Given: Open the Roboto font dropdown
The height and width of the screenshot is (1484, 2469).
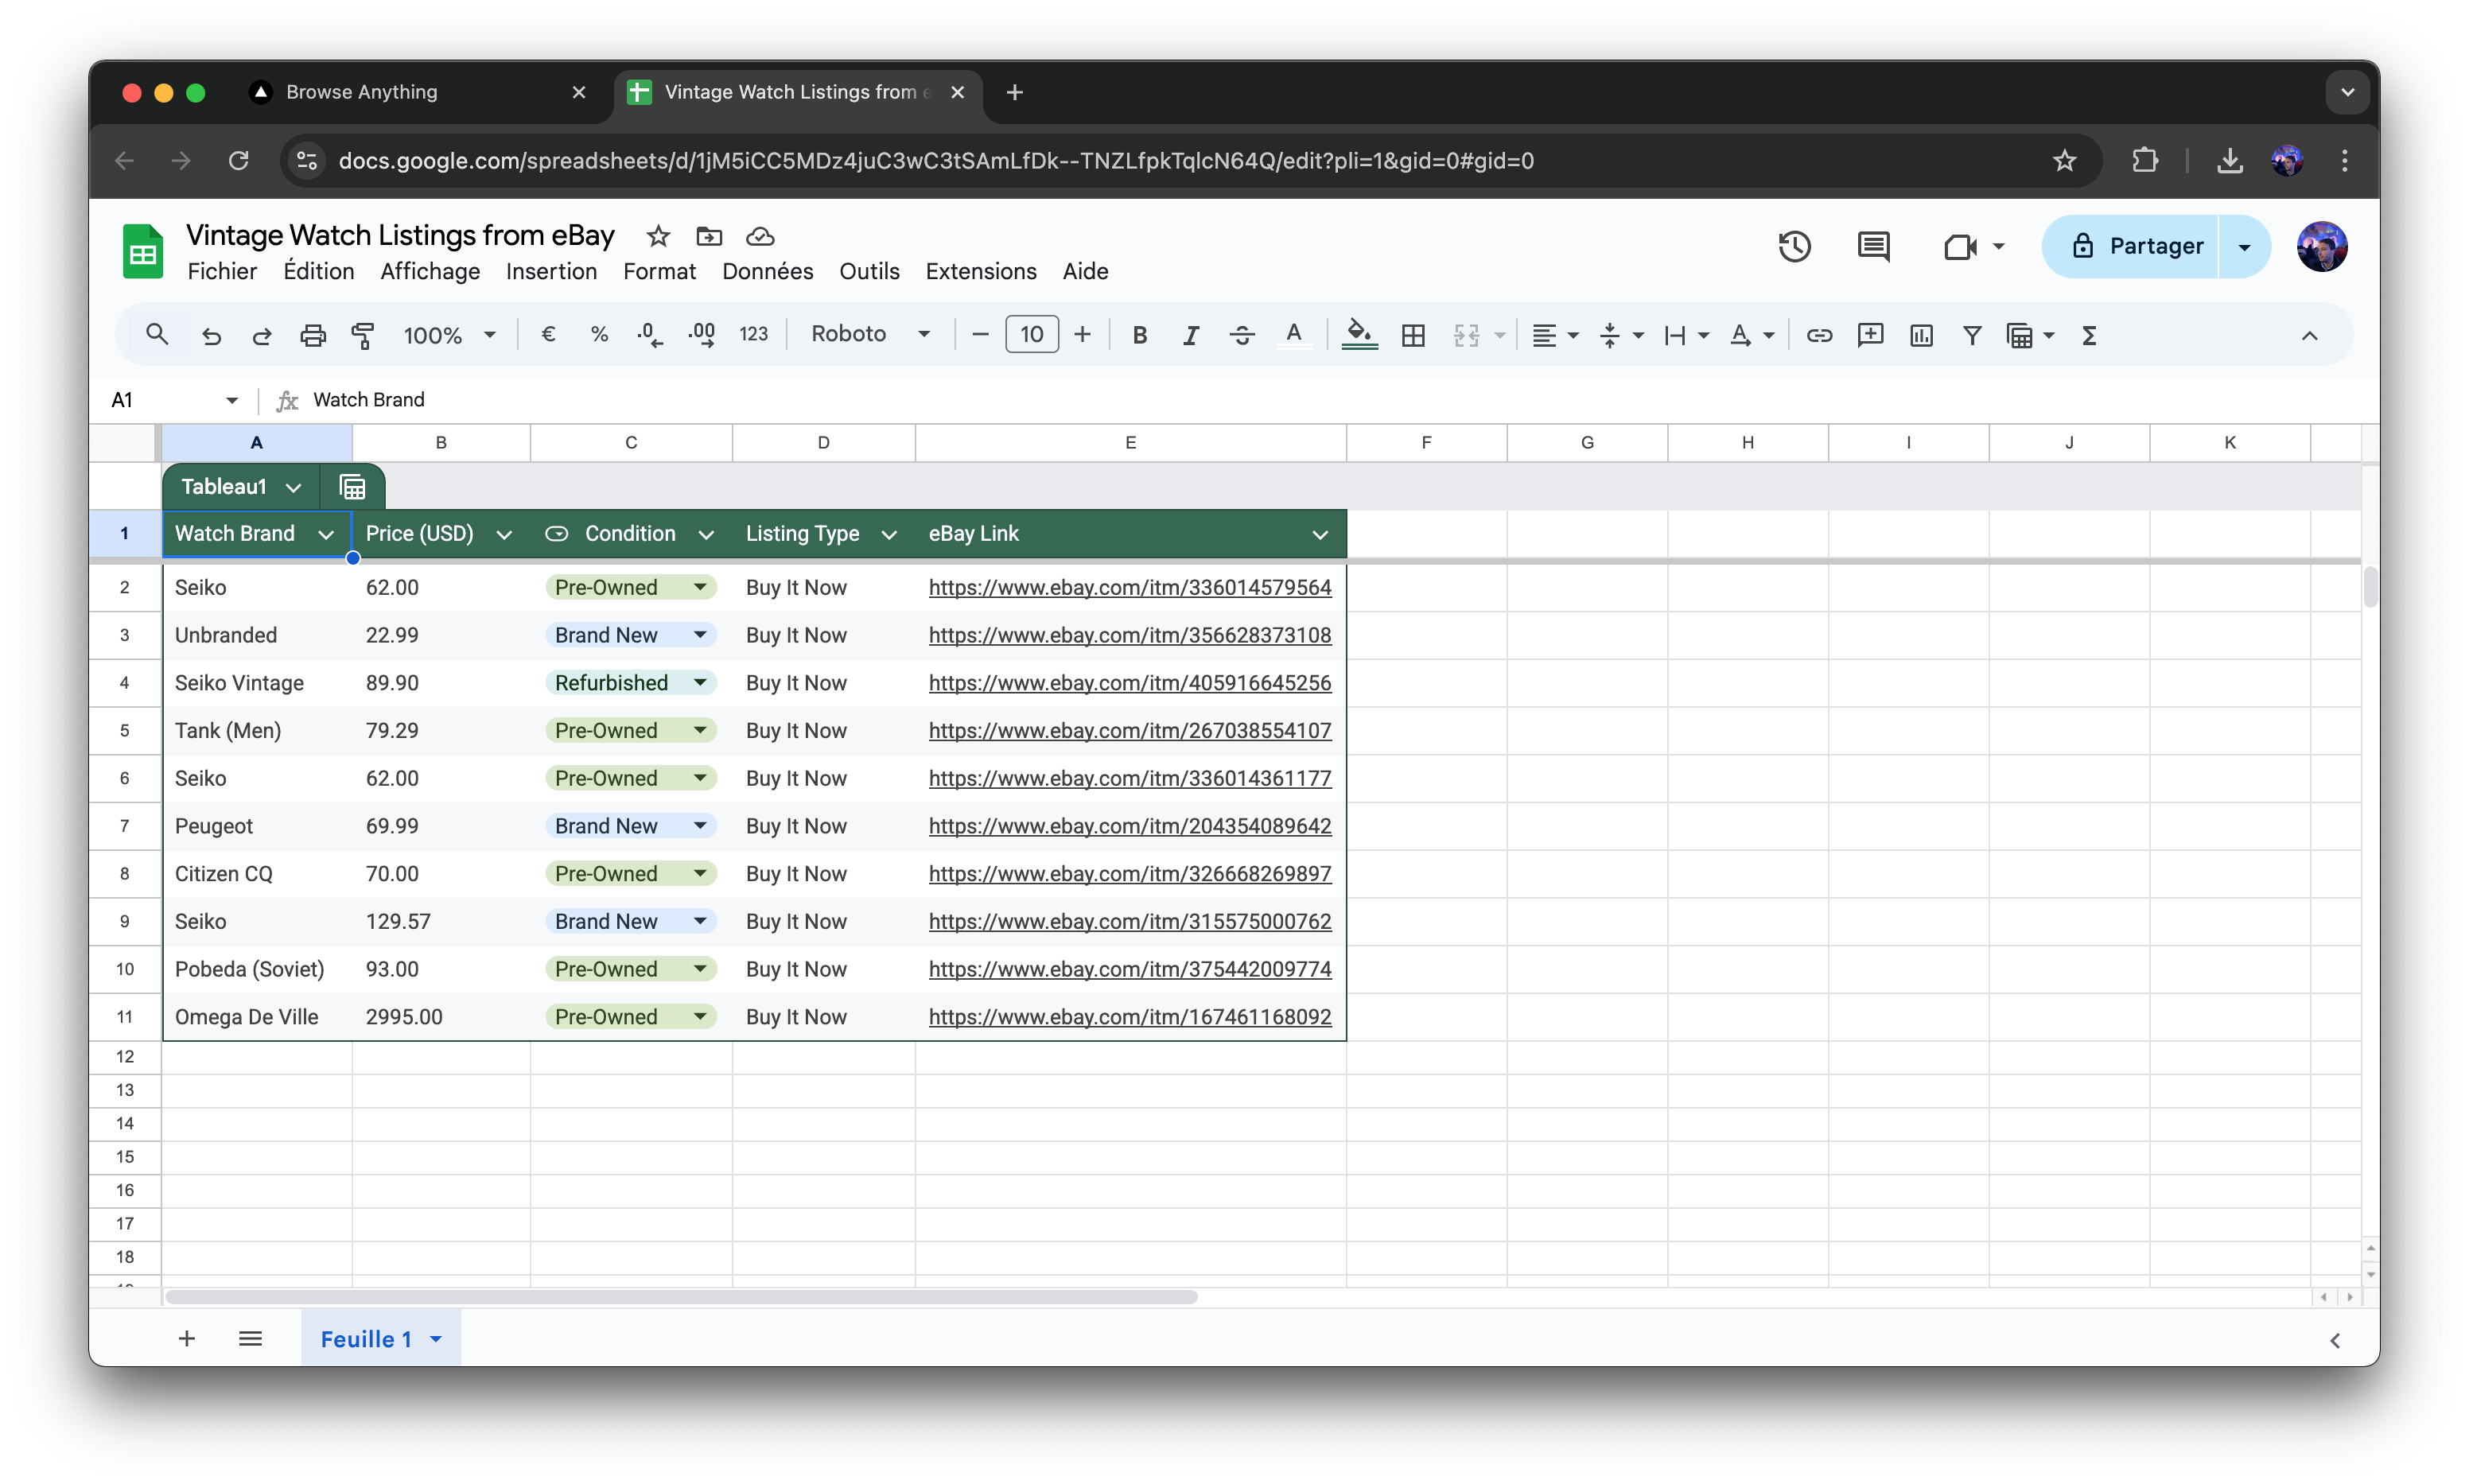Looking at the screenshot, I should [870, 334].
